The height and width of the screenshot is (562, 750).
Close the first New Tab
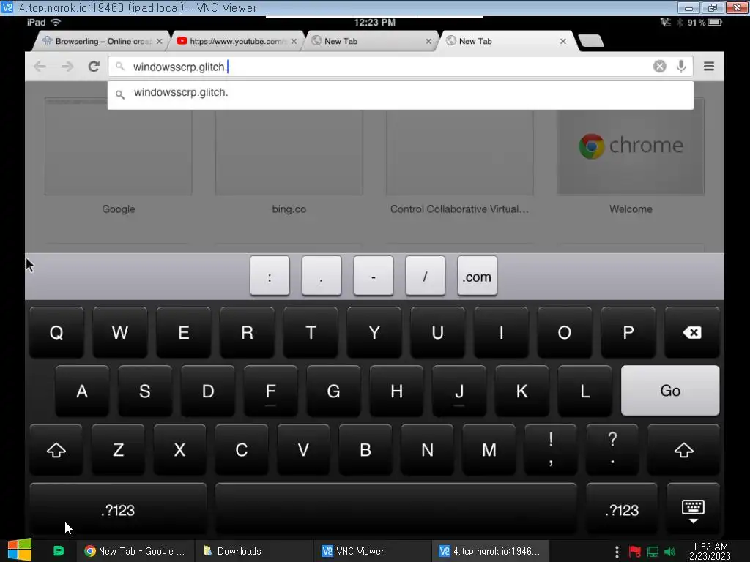[428, 42]
